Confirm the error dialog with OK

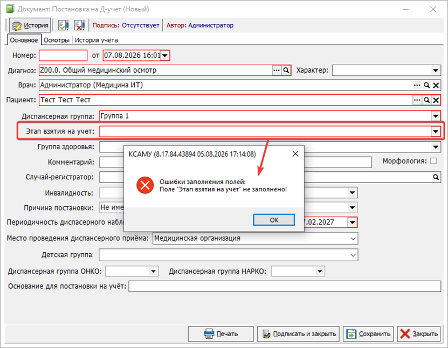pos(274,220)
